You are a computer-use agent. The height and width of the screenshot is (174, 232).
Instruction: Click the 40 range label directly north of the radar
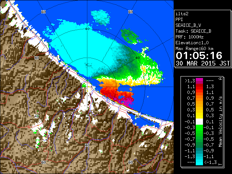[87, 29]
